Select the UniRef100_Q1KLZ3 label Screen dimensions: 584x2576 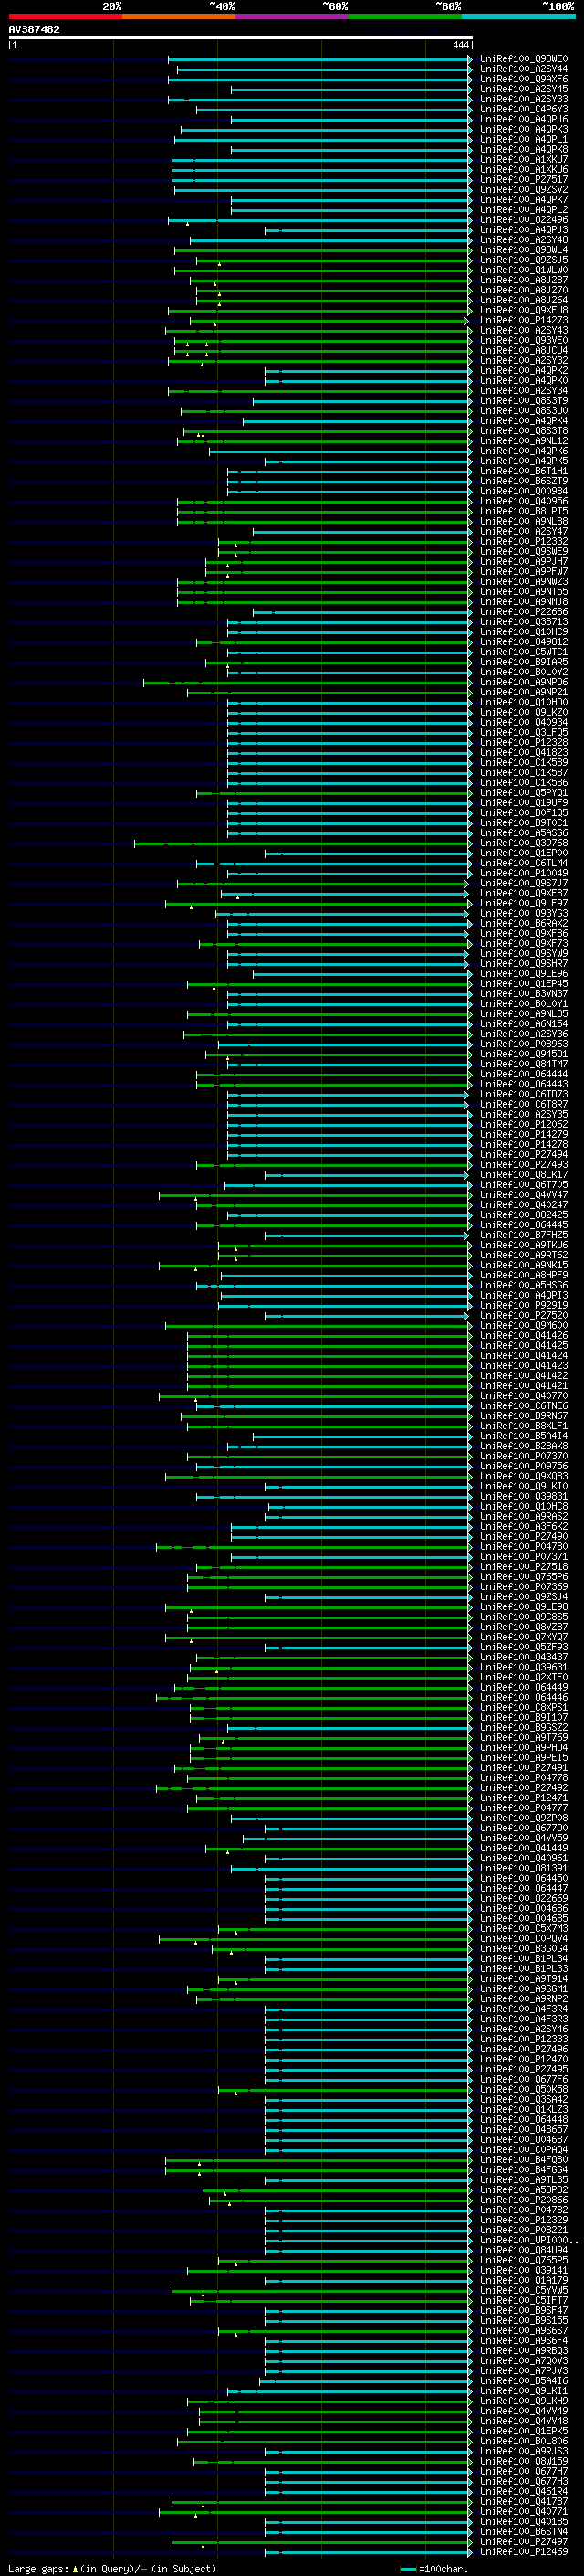(523, 2108)
